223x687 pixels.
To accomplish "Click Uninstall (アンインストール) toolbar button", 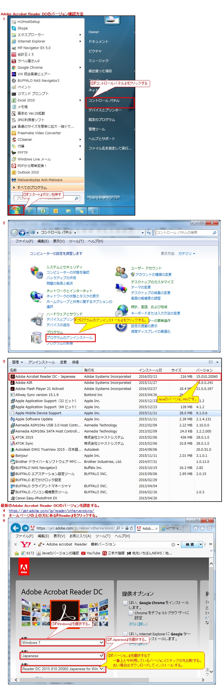I will tap(42, 362).
